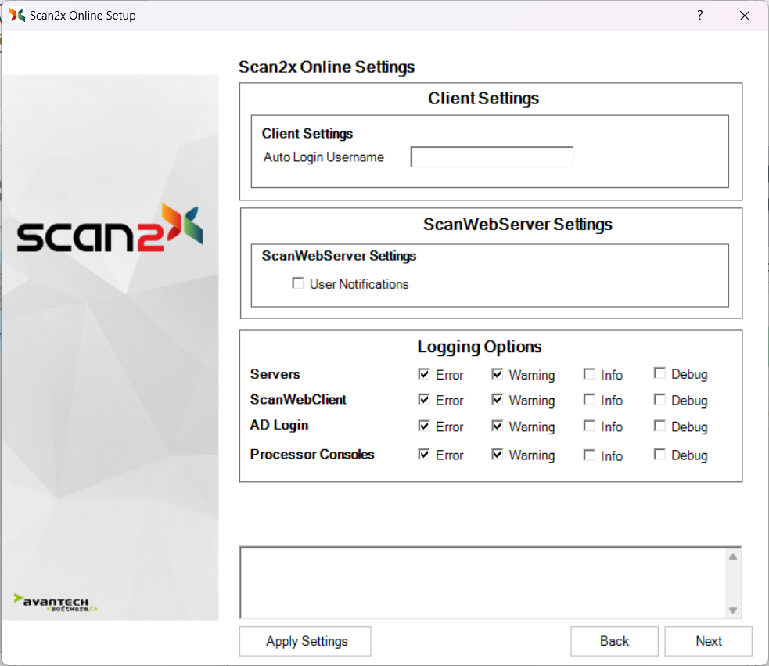Screen dimensions: 769x666
Task: Enable Servers Debug logging
Action: point(659,374)
